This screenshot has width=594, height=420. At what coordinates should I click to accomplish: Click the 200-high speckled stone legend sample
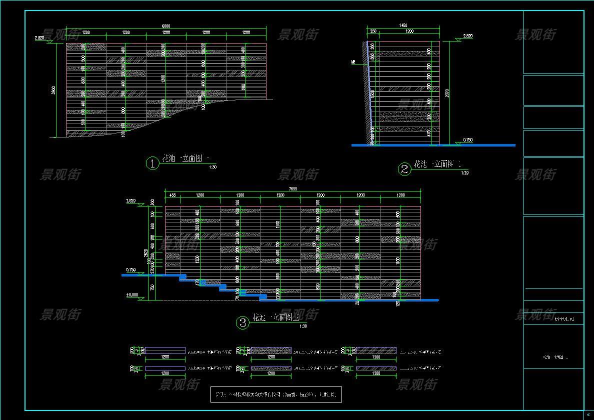tap(271, 350)
